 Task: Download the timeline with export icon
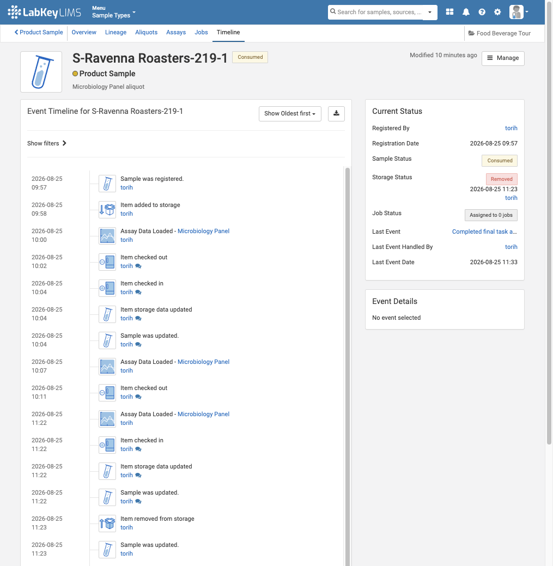tap(336, 114)
